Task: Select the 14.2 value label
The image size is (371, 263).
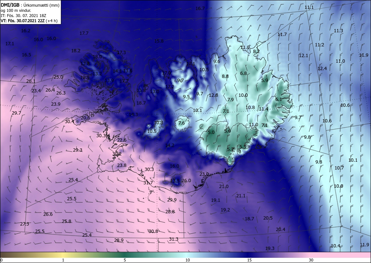Action: [x=170, y=145]
